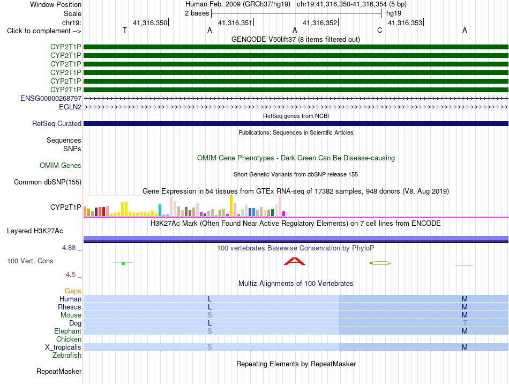This screenshot has width=509, height=384.
Task: Click Publications: Sequences in Scientific Articles title
Action: click(296, 132)
